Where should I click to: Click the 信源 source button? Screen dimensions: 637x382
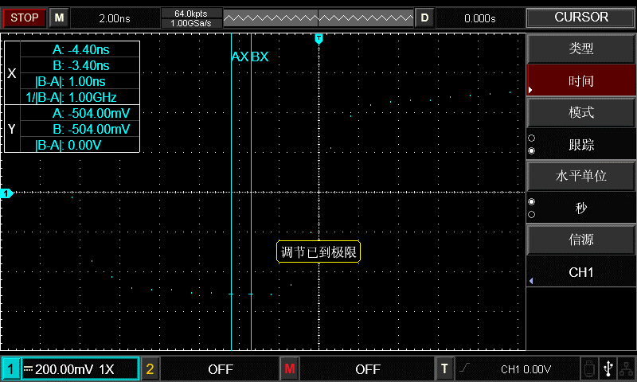click(x=581, y=240)
